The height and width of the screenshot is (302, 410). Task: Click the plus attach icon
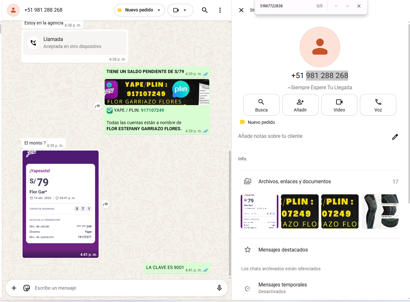coord(14,288)
